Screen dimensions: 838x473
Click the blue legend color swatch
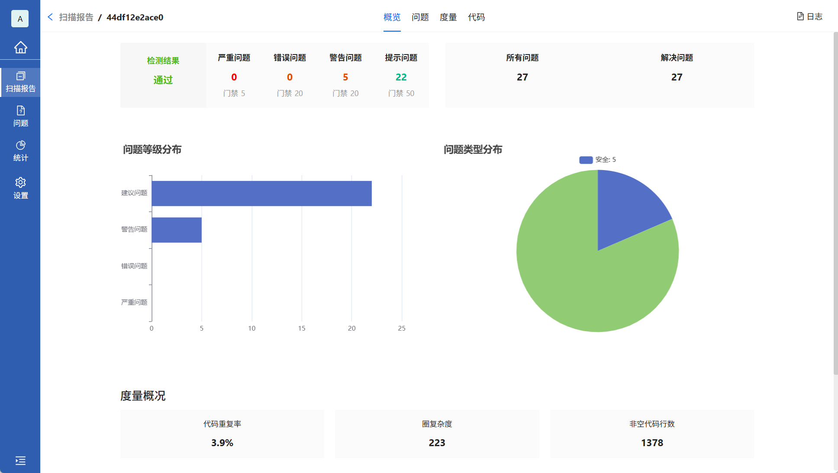click(x=585, y=159)
